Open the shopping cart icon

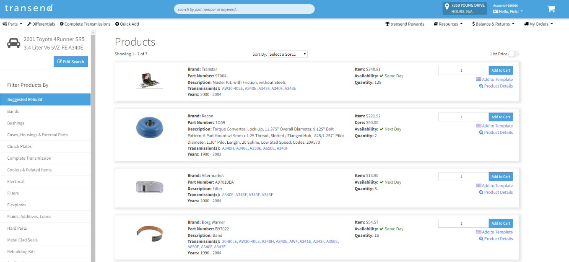point(551,9)
